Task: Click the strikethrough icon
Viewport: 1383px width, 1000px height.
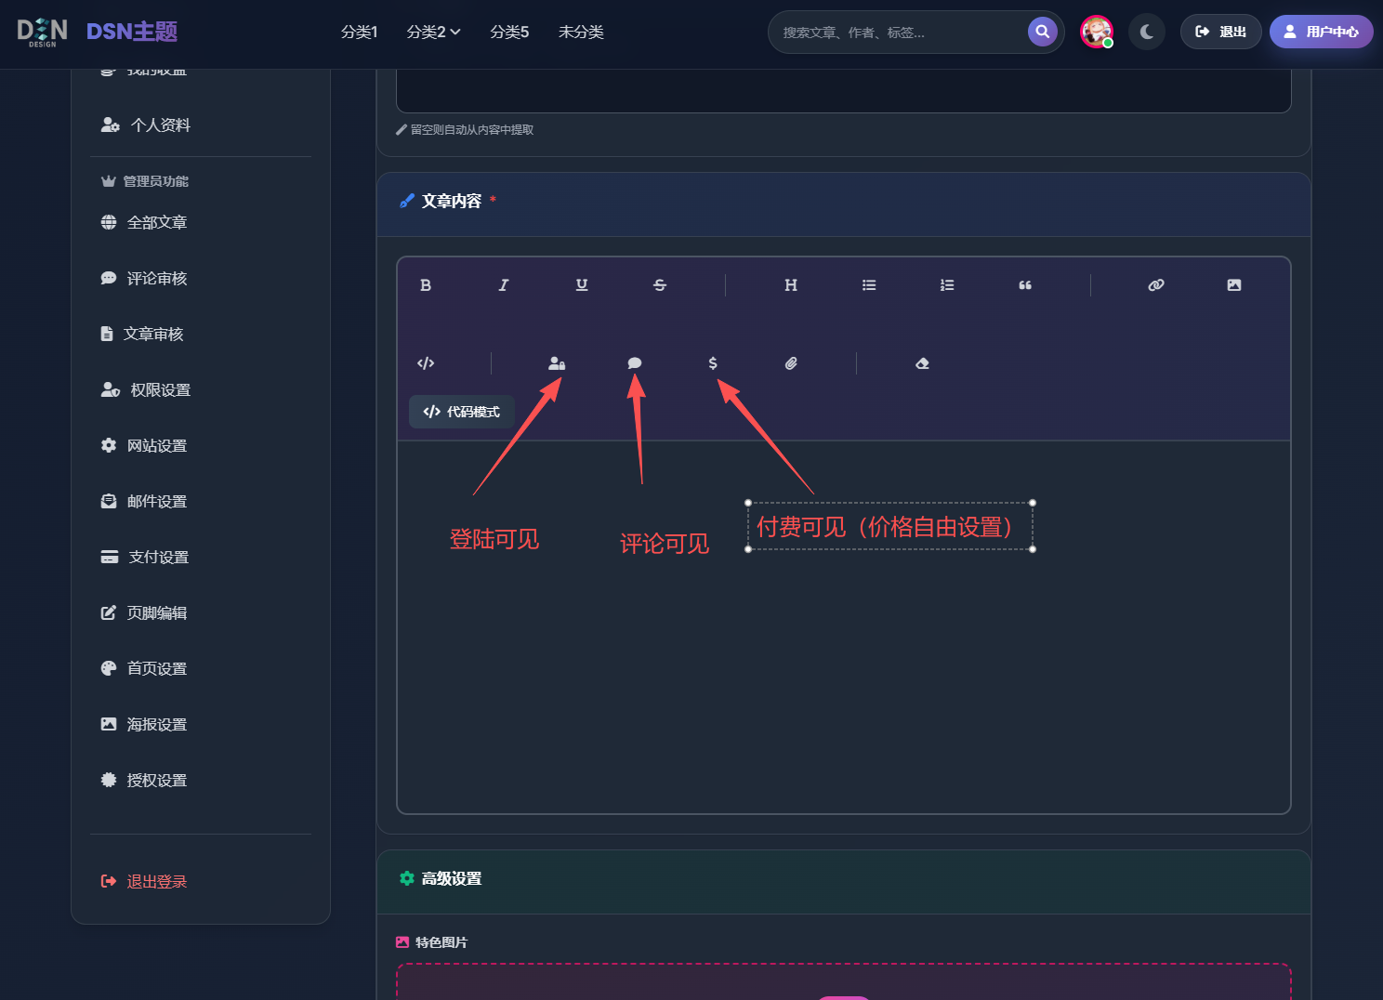Action: point(660,285)
